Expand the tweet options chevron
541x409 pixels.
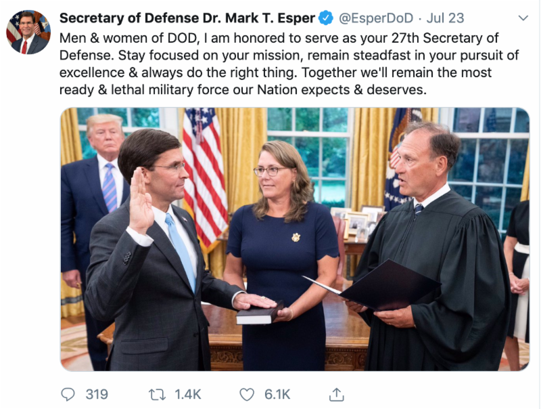pos(523,17)
